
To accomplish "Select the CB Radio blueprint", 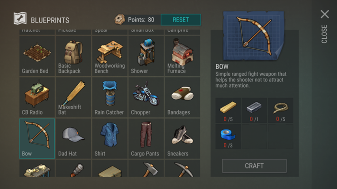I will pos(37,97).
